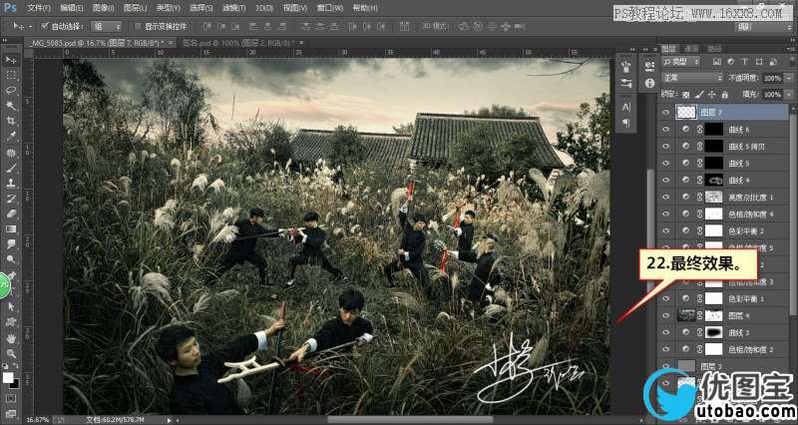Select the Clone Stamp tool
The width and height of the screenshot is (798, 425).
point(10,183)
